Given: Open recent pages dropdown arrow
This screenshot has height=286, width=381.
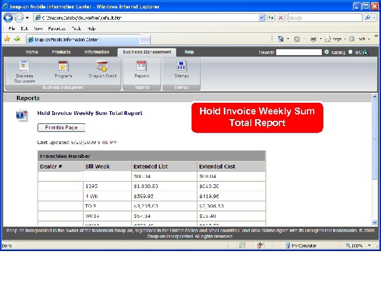Looking at the screenshot, I should (27, 18).
